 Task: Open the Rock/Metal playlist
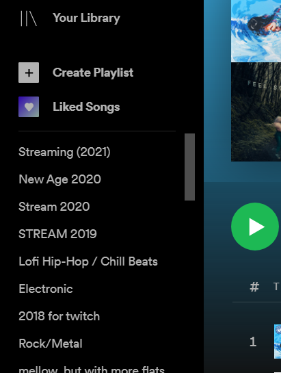click(x=51, y=344)
